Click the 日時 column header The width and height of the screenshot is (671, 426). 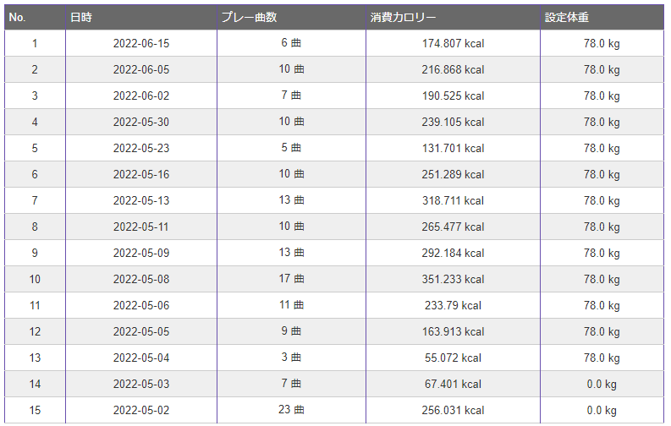(141, 17)
